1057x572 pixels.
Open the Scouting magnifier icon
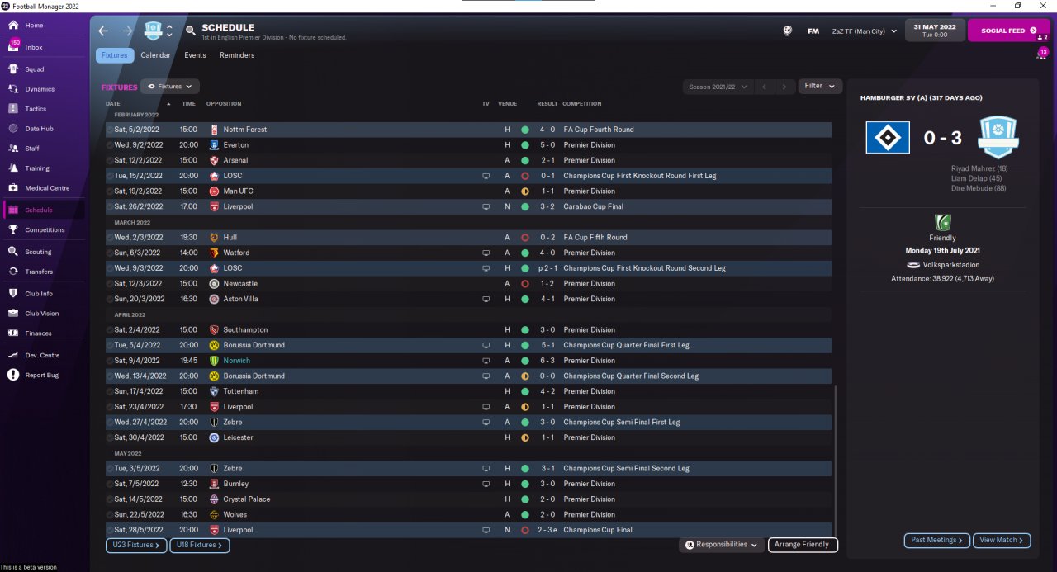click(x=13, y=252)
